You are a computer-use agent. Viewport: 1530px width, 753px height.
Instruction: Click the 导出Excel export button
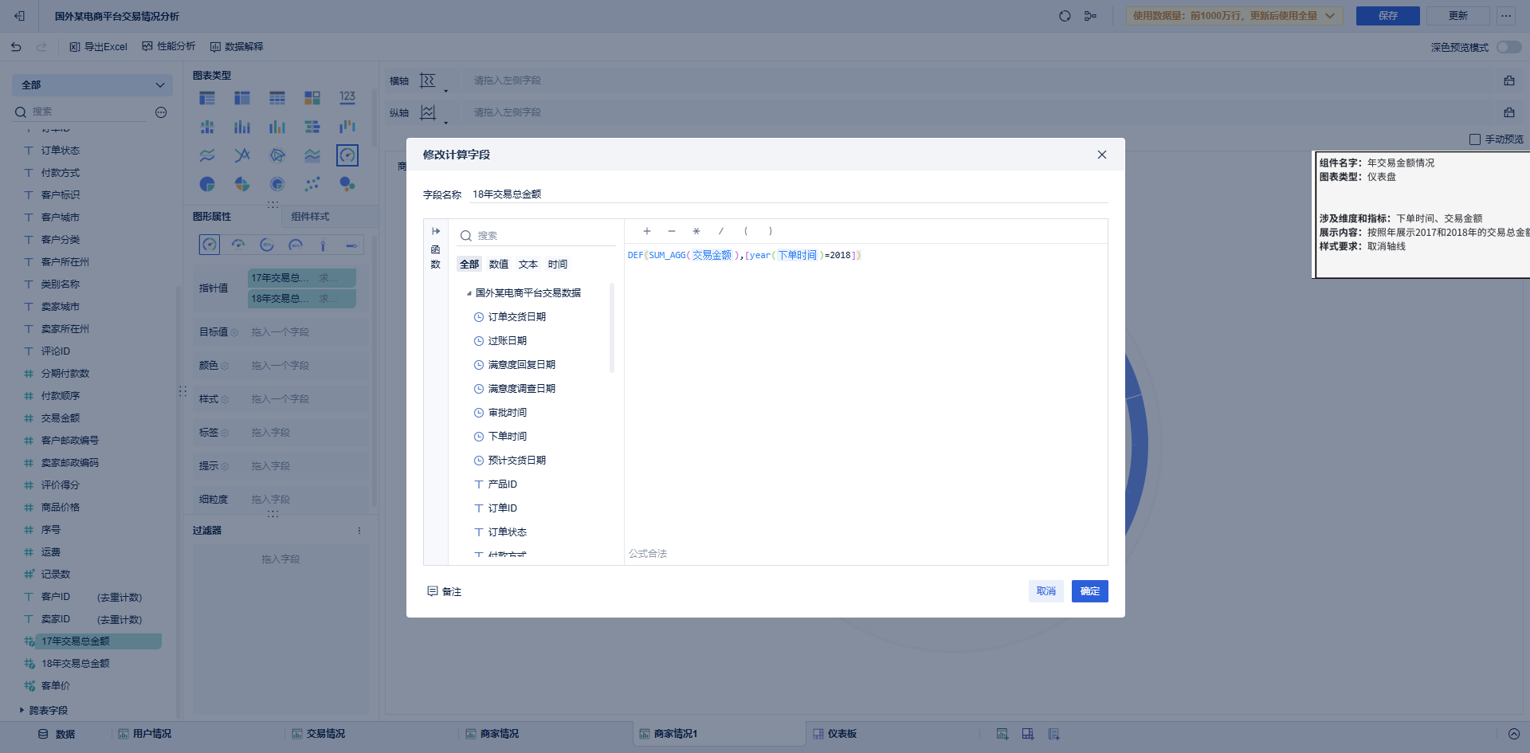coord(98,47)
